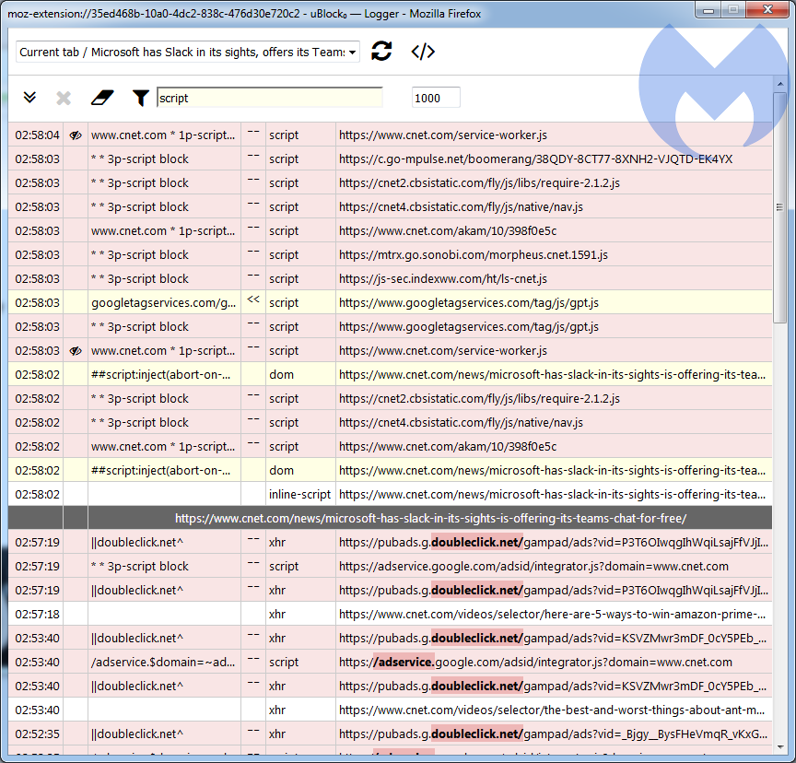Click the inline-script row's cnet.com news URL
This screenshot has height=763, width=796.
[553, 495]
